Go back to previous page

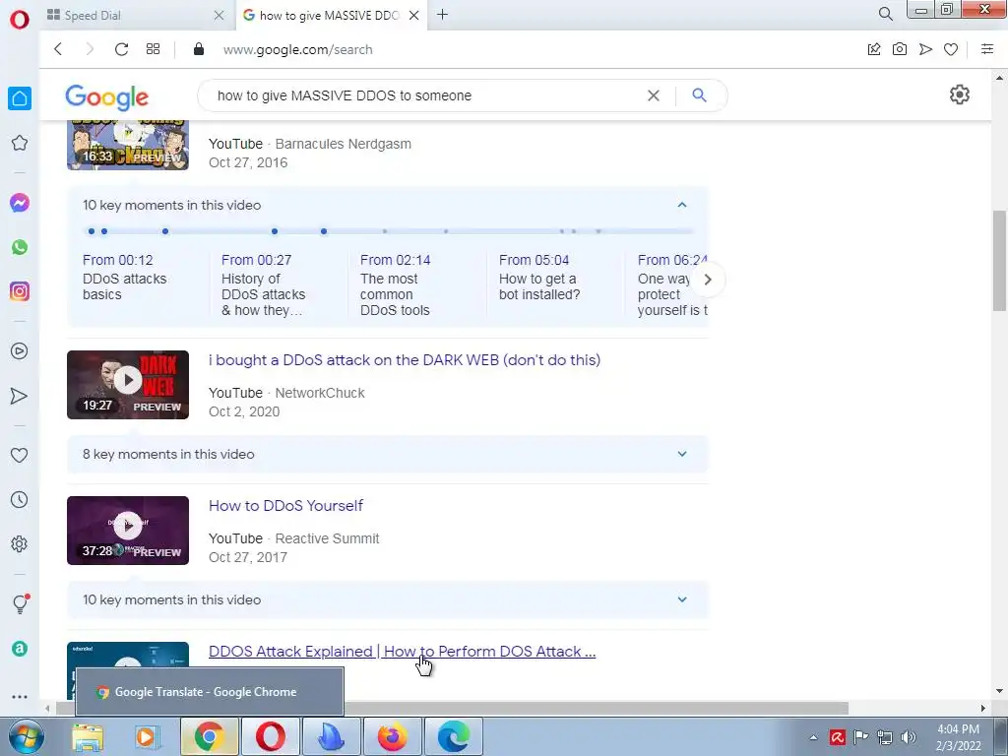coord(58,49)
